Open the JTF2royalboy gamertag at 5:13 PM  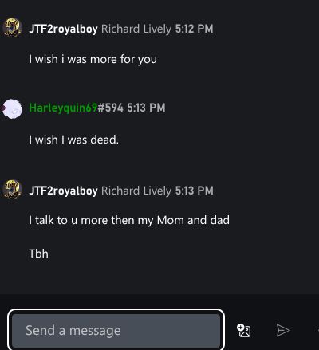pyautogui.click(x=63, y=191)
